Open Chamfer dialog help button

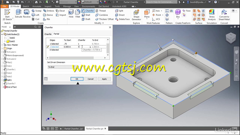46,79
